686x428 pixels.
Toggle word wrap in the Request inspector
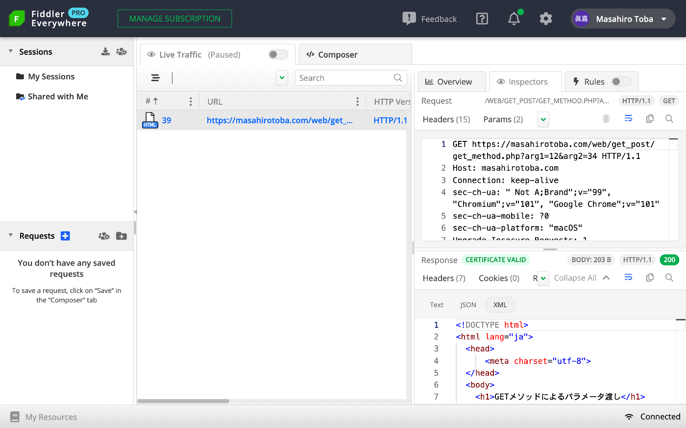[x=629, y=118]
